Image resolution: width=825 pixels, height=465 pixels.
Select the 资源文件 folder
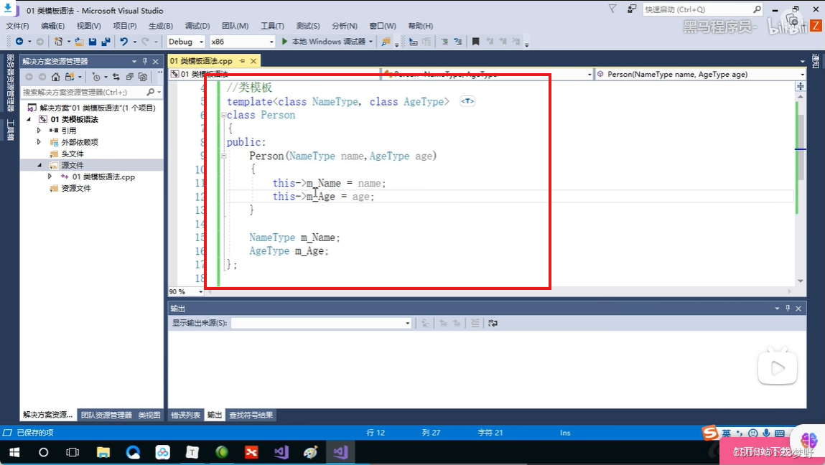76,188
